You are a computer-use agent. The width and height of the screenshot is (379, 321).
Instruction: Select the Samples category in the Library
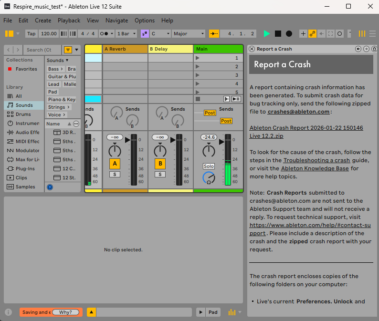click(x=23, y=186)
